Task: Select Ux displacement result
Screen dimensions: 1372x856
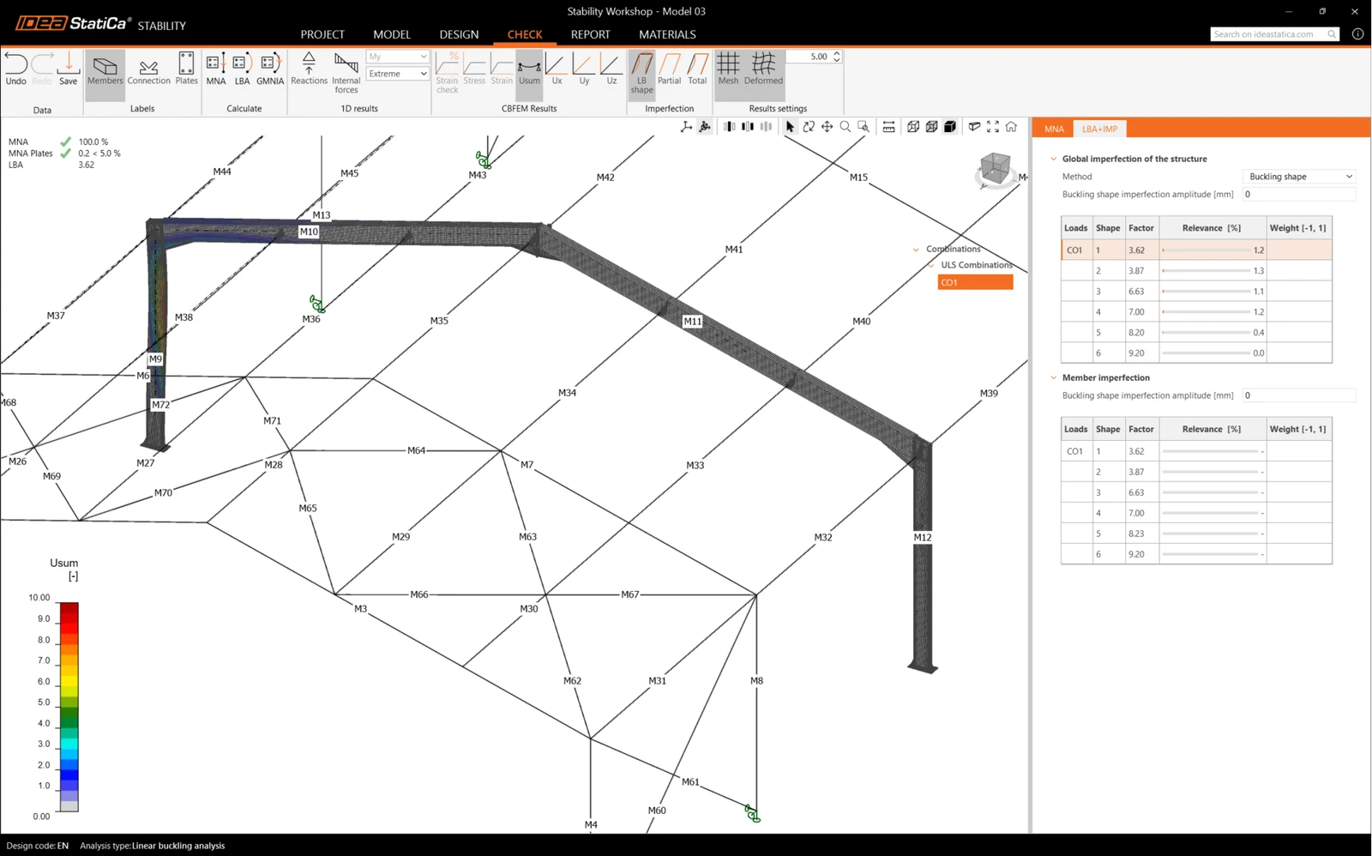Action: [557, 69]
